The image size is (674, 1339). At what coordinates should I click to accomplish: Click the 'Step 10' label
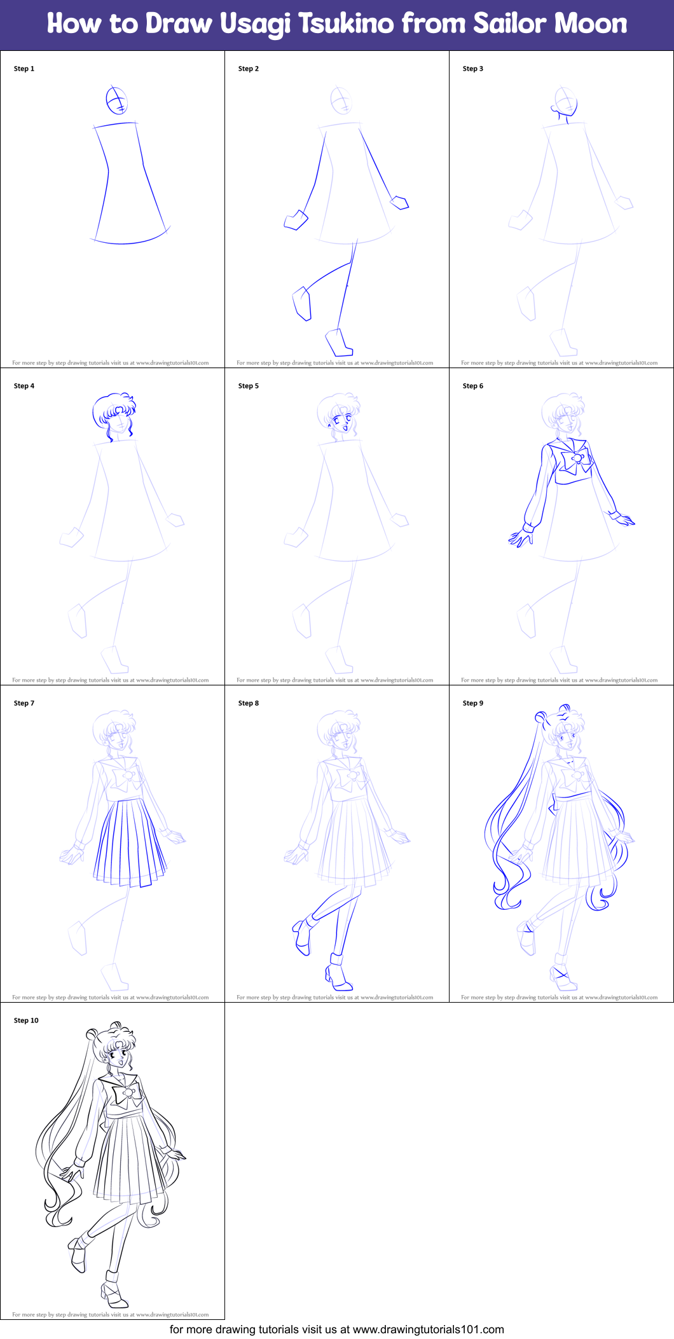click(26, 1020)
